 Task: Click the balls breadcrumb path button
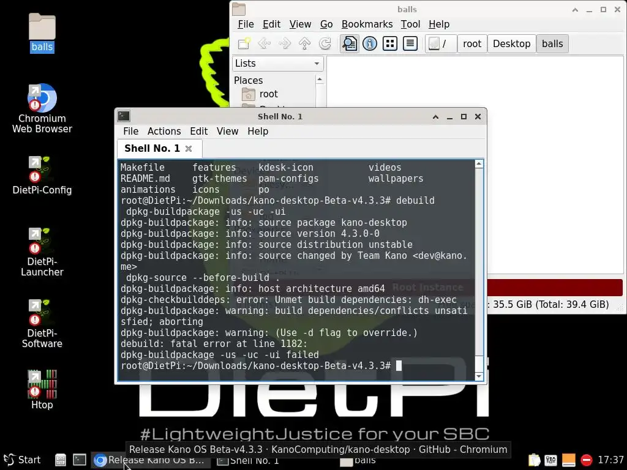tap(552, 43)
